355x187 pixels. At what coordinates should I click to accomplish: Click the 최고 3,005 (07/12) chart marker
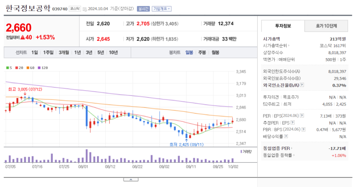(25, 89)
